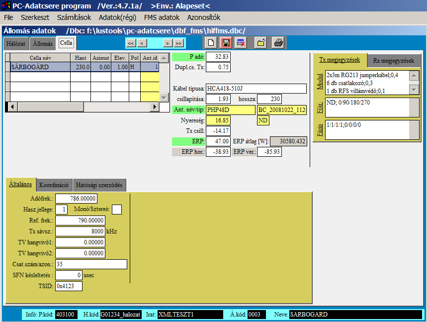Click the cell grid scroll left arrow
The width and height of the screenshot is (427, 322).
pyautogui.click(x=12, y=107)
